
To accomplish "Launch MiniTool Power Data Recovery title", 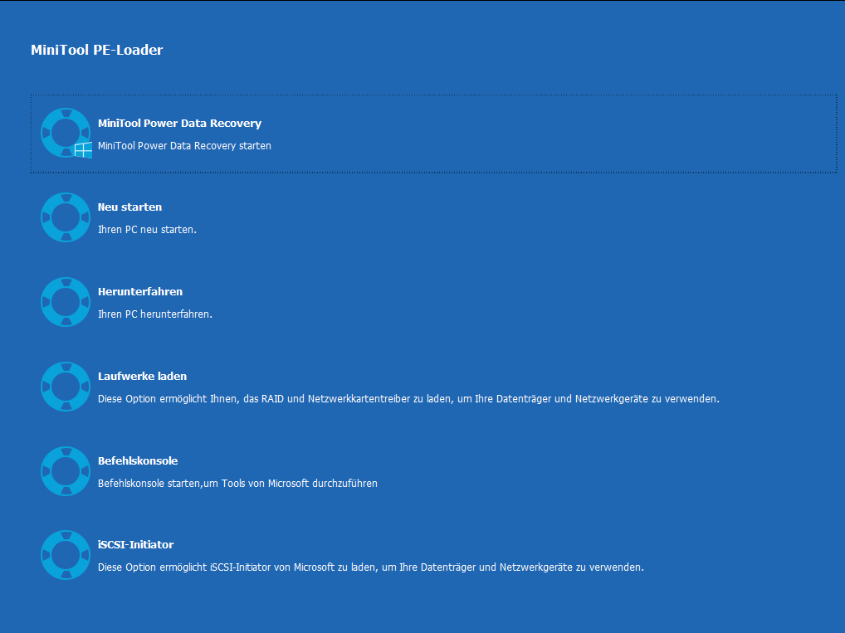I will tap(179, 124).
